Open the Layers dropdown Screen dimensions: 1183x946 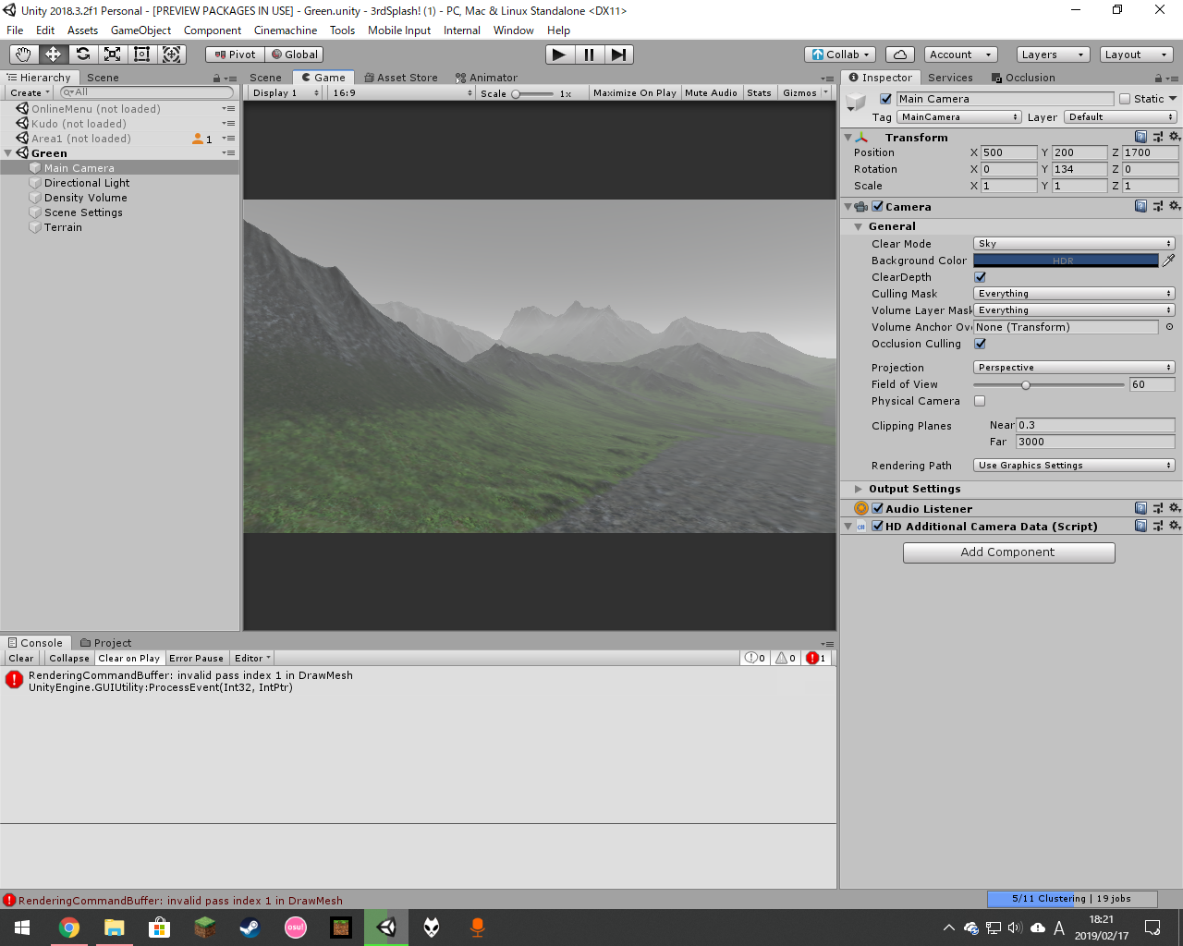(x=1052, y=55)
